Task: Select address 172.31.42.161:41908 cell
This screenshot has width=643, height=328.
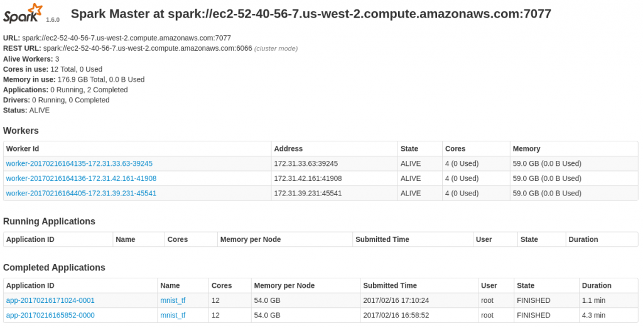Action: [308, 178]
